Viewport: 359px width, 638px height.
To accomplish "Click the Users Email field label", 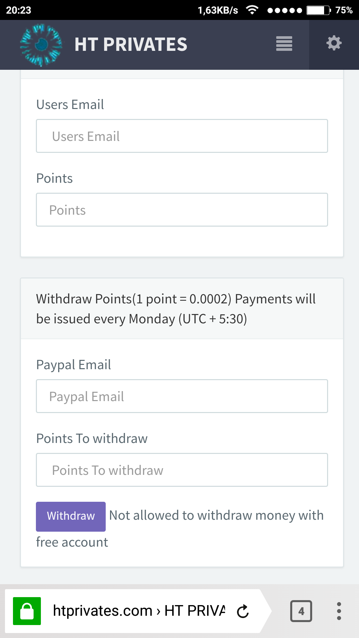I will 70,105.
